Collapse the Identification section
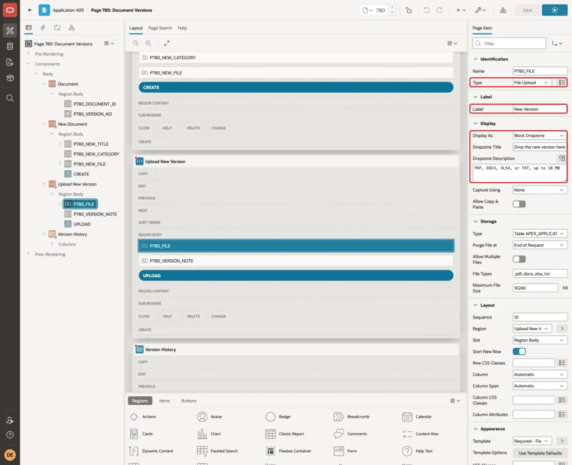The width and height of the screenshot is (572, 465). [x=475, y=59]
